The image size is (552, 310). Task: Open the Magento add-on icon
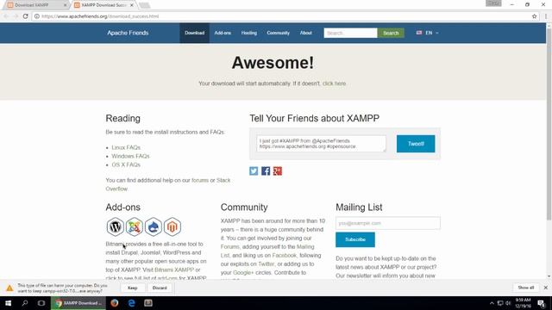coord(172,226)
